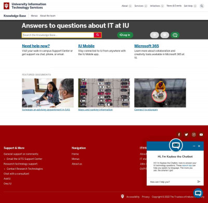
Task: Click the FEATURED DOCUMENTS heading text
Action: point(36,74)
